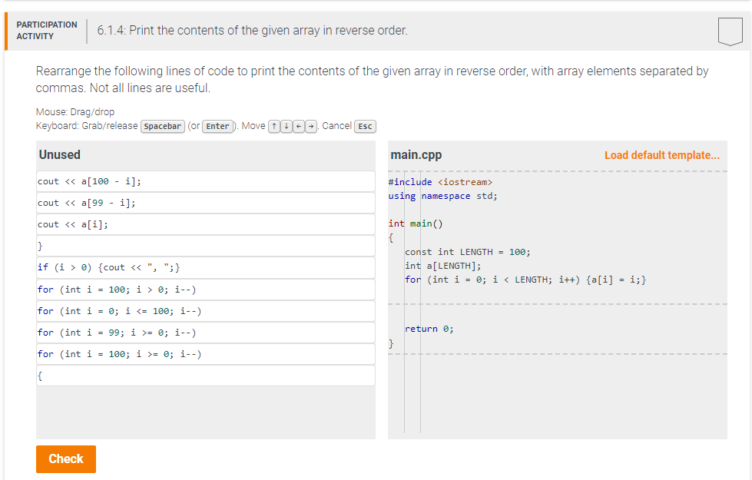
Task: Select the 'cout << a[100 - i];' code block
Action: (206, 181)
